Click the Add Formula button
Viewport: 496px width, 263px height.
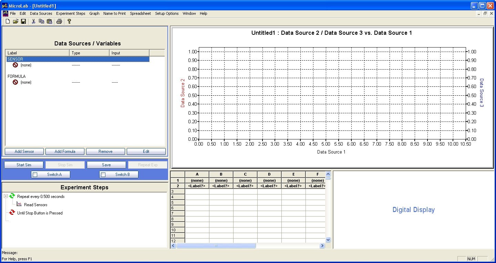[65, 151]
